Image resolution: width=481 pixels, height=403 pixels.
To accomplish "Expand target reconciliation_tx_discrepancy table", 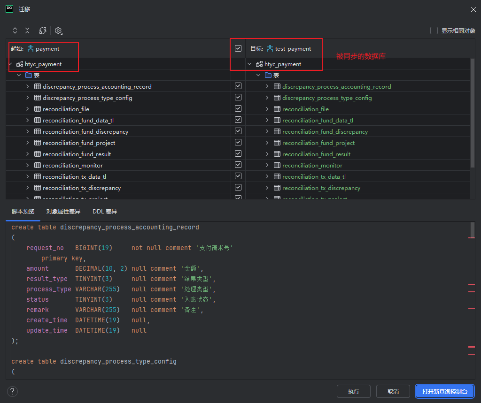I will point(267,188).
